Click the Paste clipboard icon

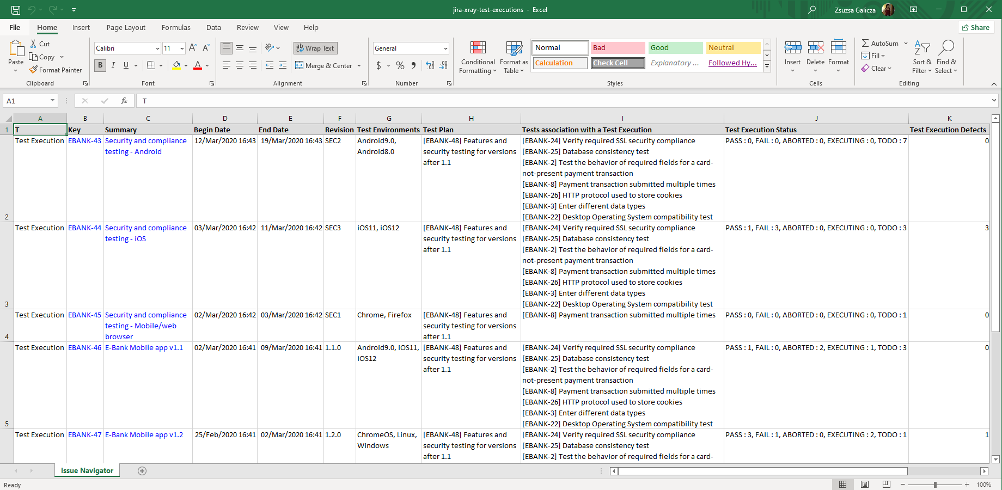pos(16,49)
